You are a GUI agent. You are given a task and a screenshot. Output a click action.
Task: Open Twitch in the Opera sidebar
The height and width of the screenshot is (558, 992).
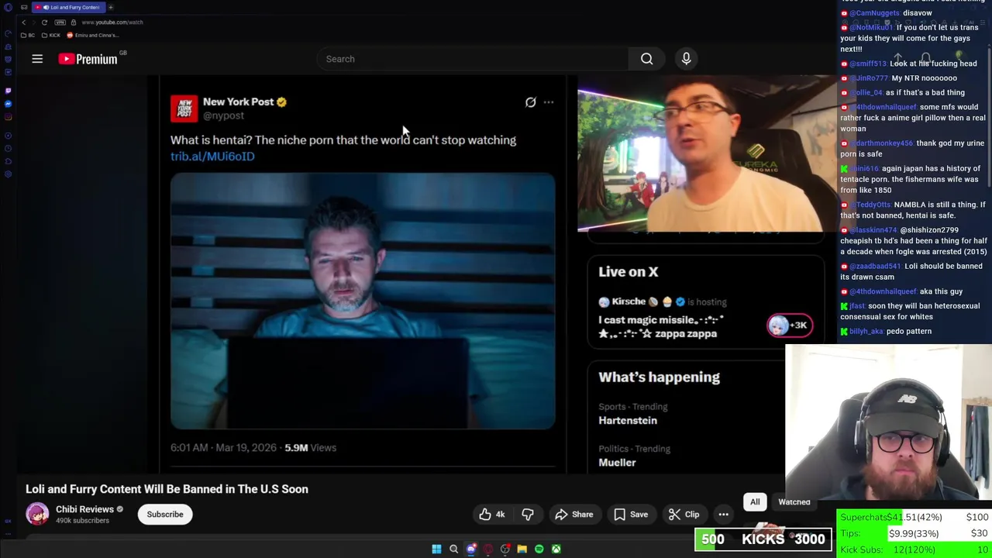pyautogui.click(x=8, y=91)
